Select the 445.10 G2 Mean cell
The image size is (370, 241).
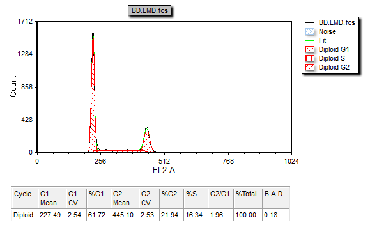(x=125, y=215)
